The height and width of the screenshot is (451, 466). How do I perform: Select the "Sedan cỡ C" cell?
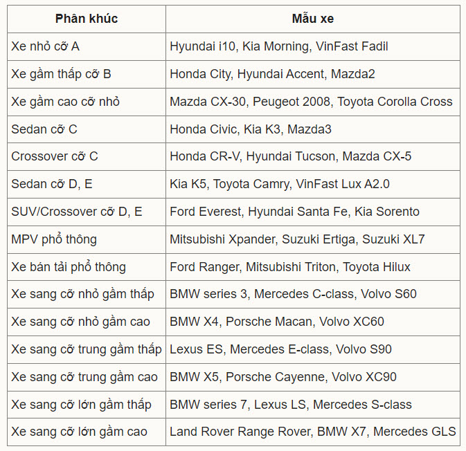tap(44, 129)
